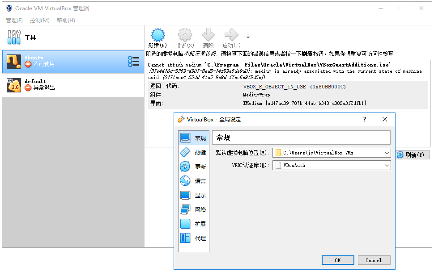Open 设置(S) gear toolbar icon
The height and width of the screenshot is (271, 434).
[185, 35]
